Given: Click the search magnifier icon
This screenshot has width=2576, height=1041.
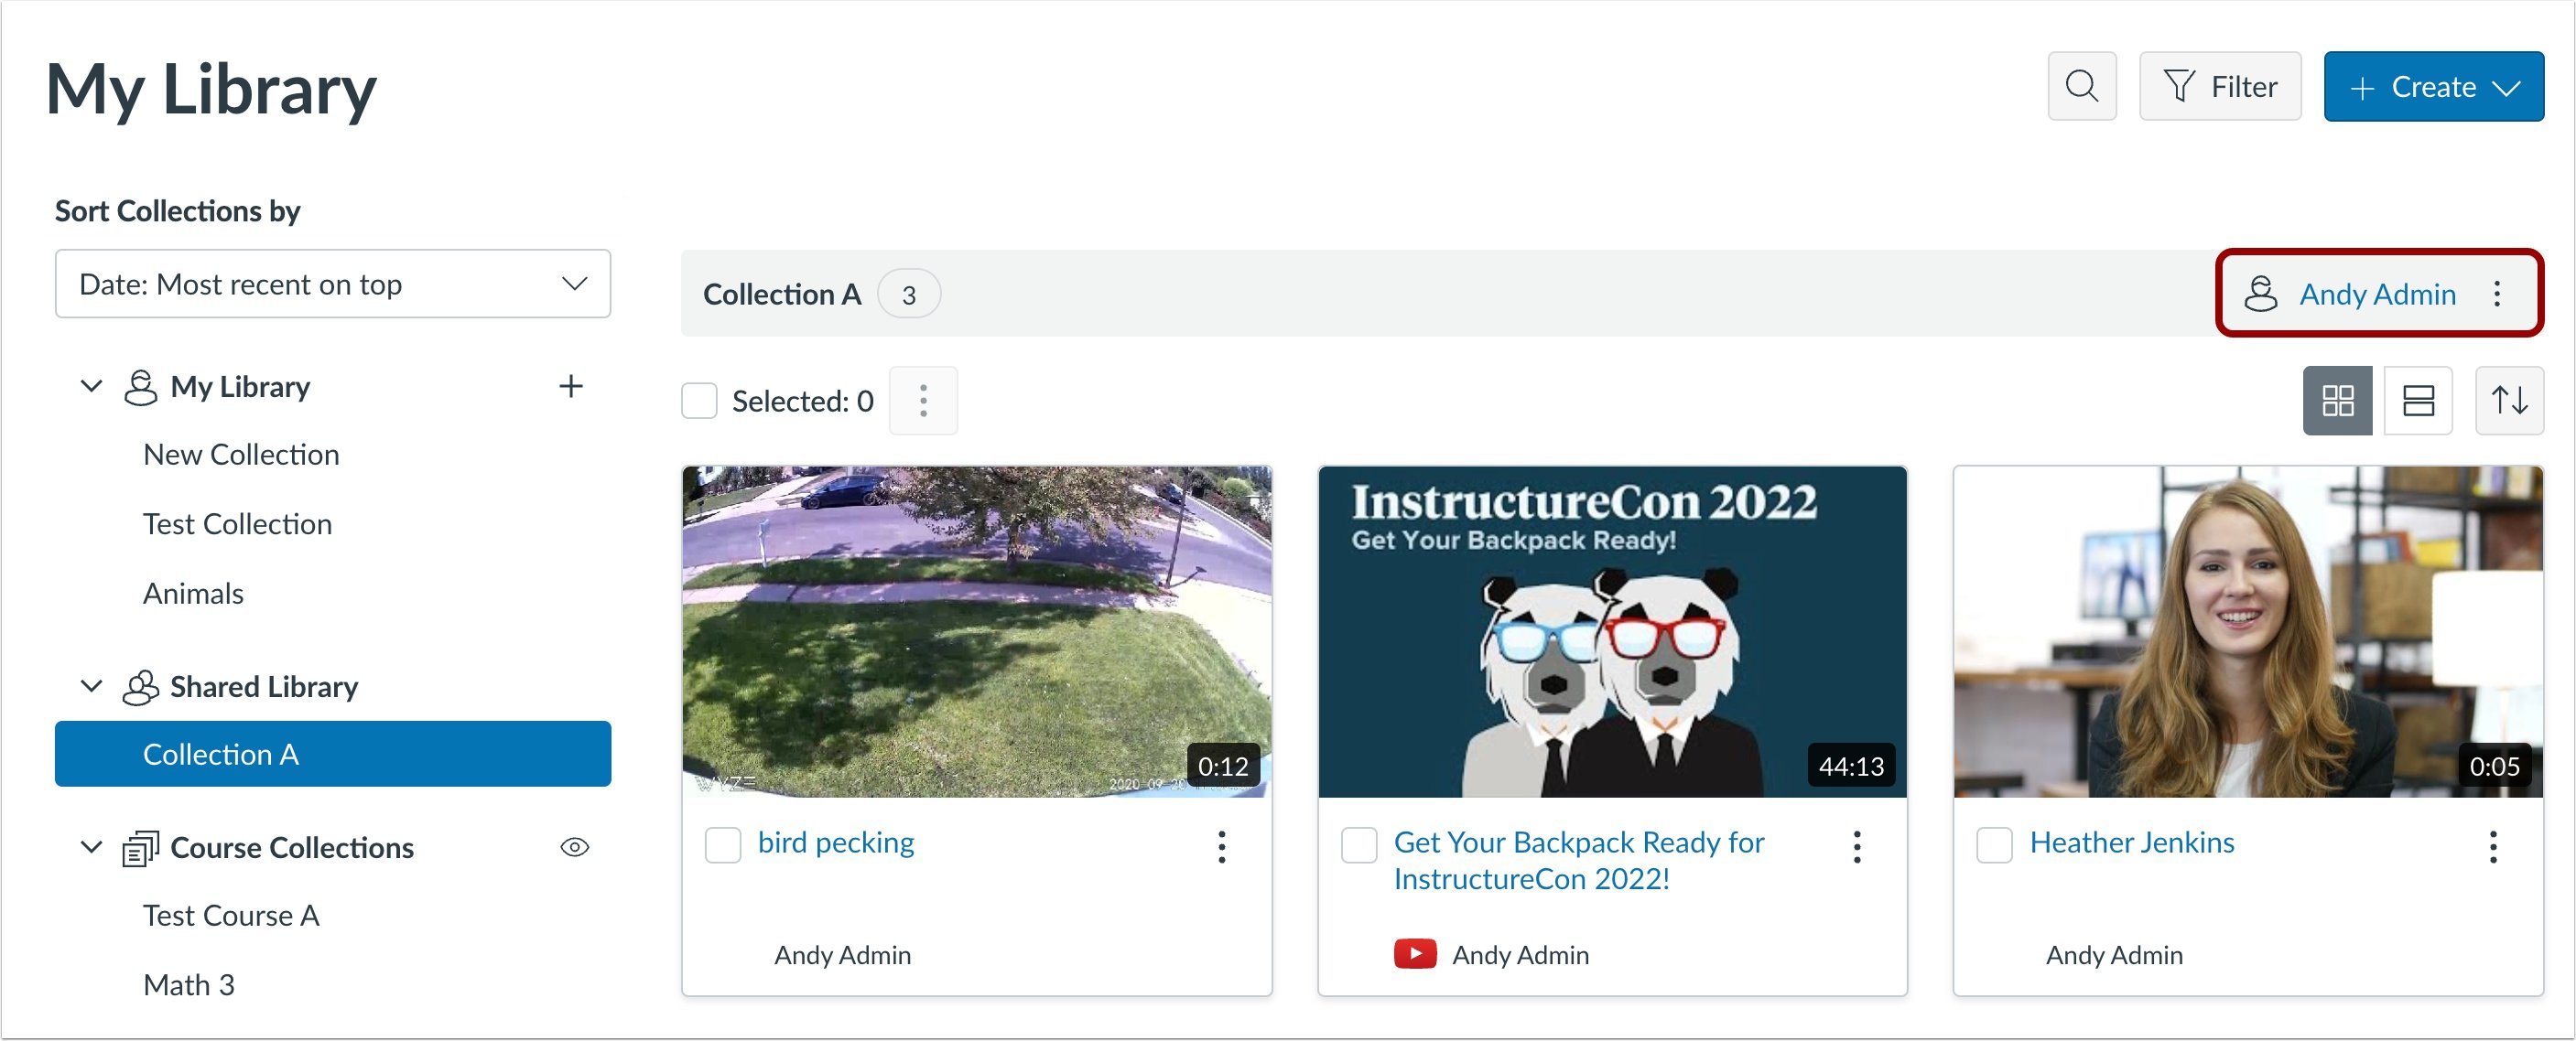Looking at the screenshot, I should 2081,87.
